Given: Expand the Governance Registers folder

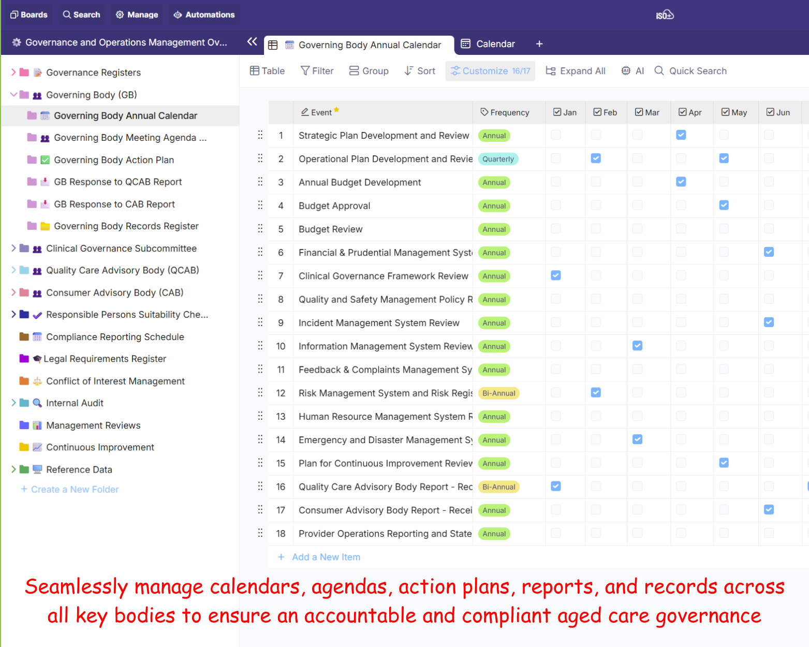Looking at the screenshot, I should pyautogui.click(x=13, y=72).
